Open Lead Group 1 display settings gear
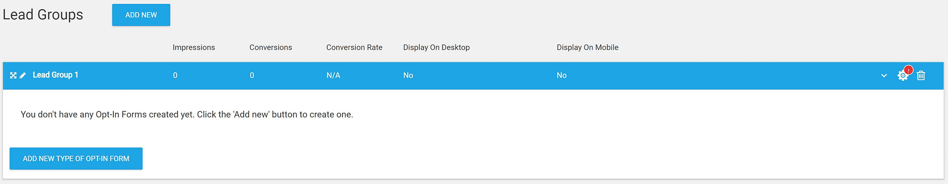 (x=902, y=76)
